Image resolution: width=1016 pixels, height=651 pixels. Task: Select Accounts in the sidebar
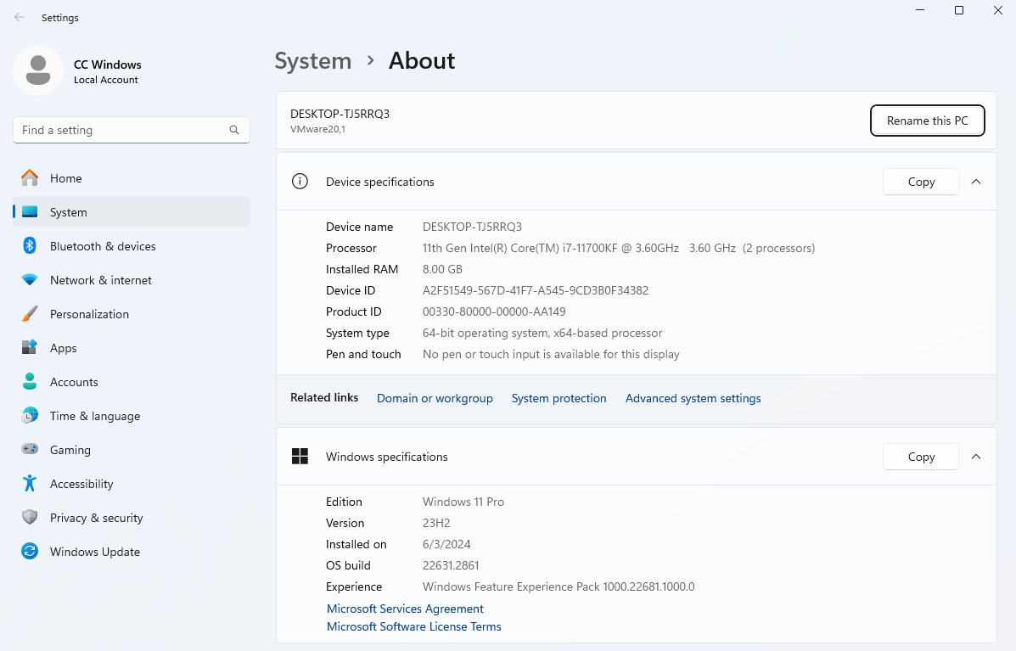click(132, 382)
